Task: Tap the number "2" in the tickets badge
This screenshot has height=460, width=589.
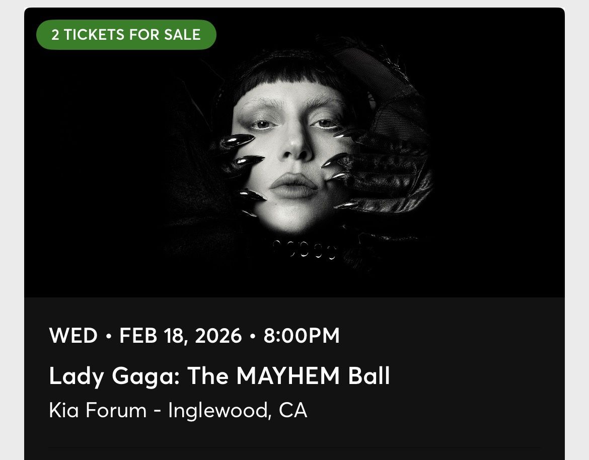Action: pos(54,35)
